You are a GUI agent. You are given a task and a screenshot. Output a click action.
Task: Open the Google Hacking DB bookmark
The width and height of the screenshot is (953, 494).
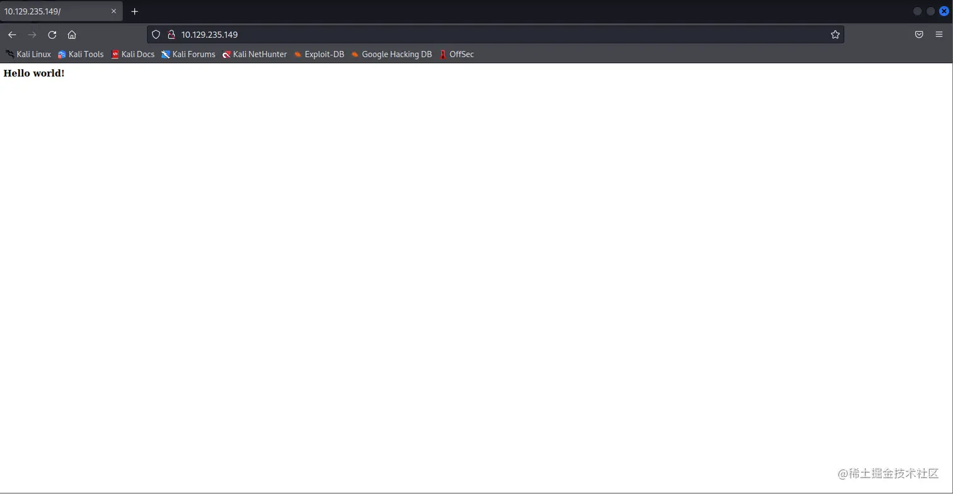(391, 54)
